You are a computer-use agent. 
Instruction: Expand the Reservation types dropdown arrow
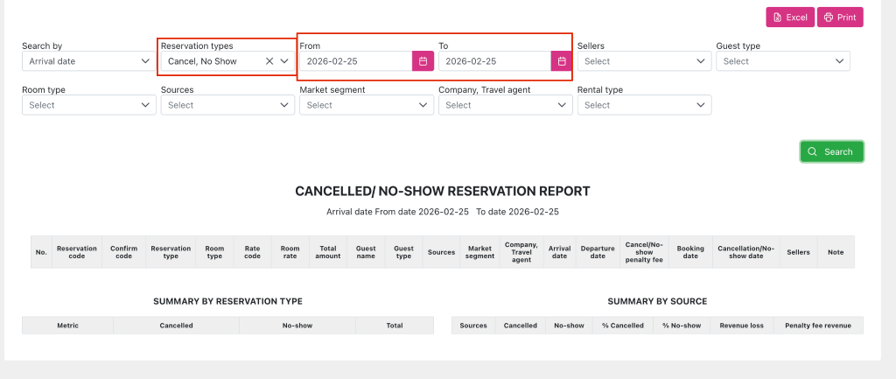click(x=284, y=61)
